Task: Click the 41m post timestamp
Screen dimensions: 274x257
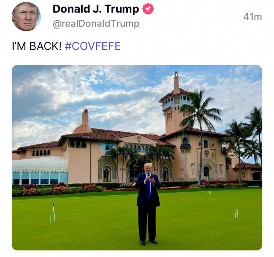Action: (253, 17)
